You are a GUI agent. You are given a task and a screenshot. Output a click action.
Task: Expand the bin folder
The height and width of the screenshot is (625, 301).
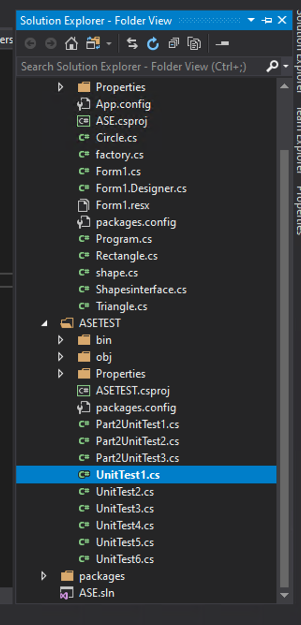[x=60, y=340]
